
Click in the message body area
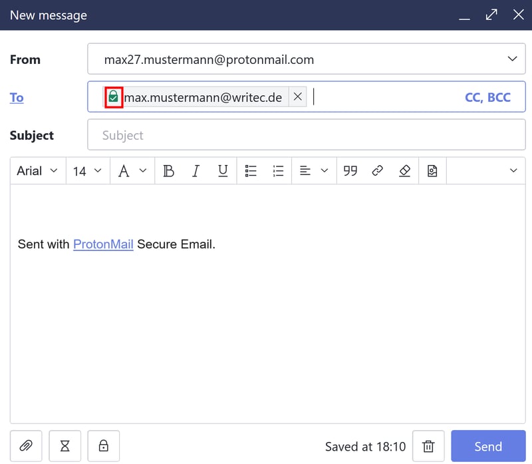268,304
